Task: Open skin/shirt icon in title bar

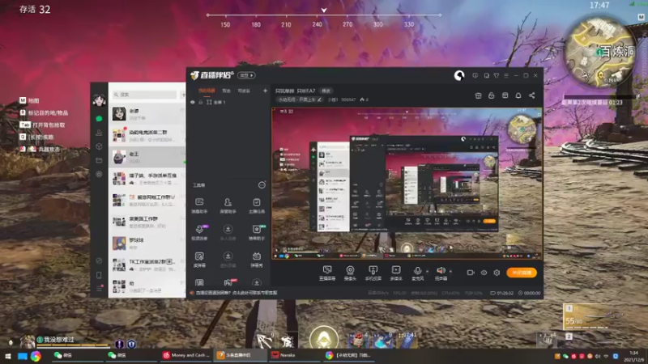Action: tap(497, 75)
